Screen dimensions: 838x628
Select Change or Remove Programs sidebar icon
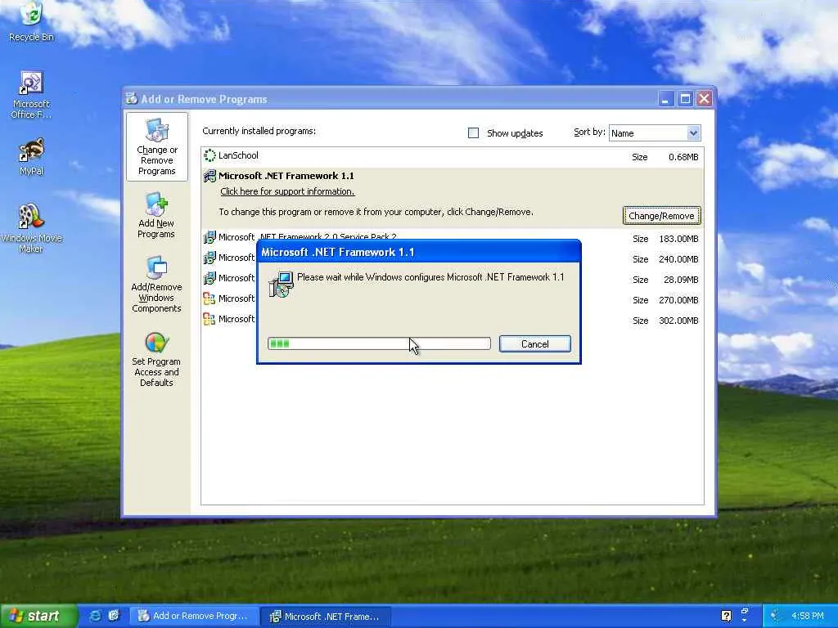click(x=156, y=147)
